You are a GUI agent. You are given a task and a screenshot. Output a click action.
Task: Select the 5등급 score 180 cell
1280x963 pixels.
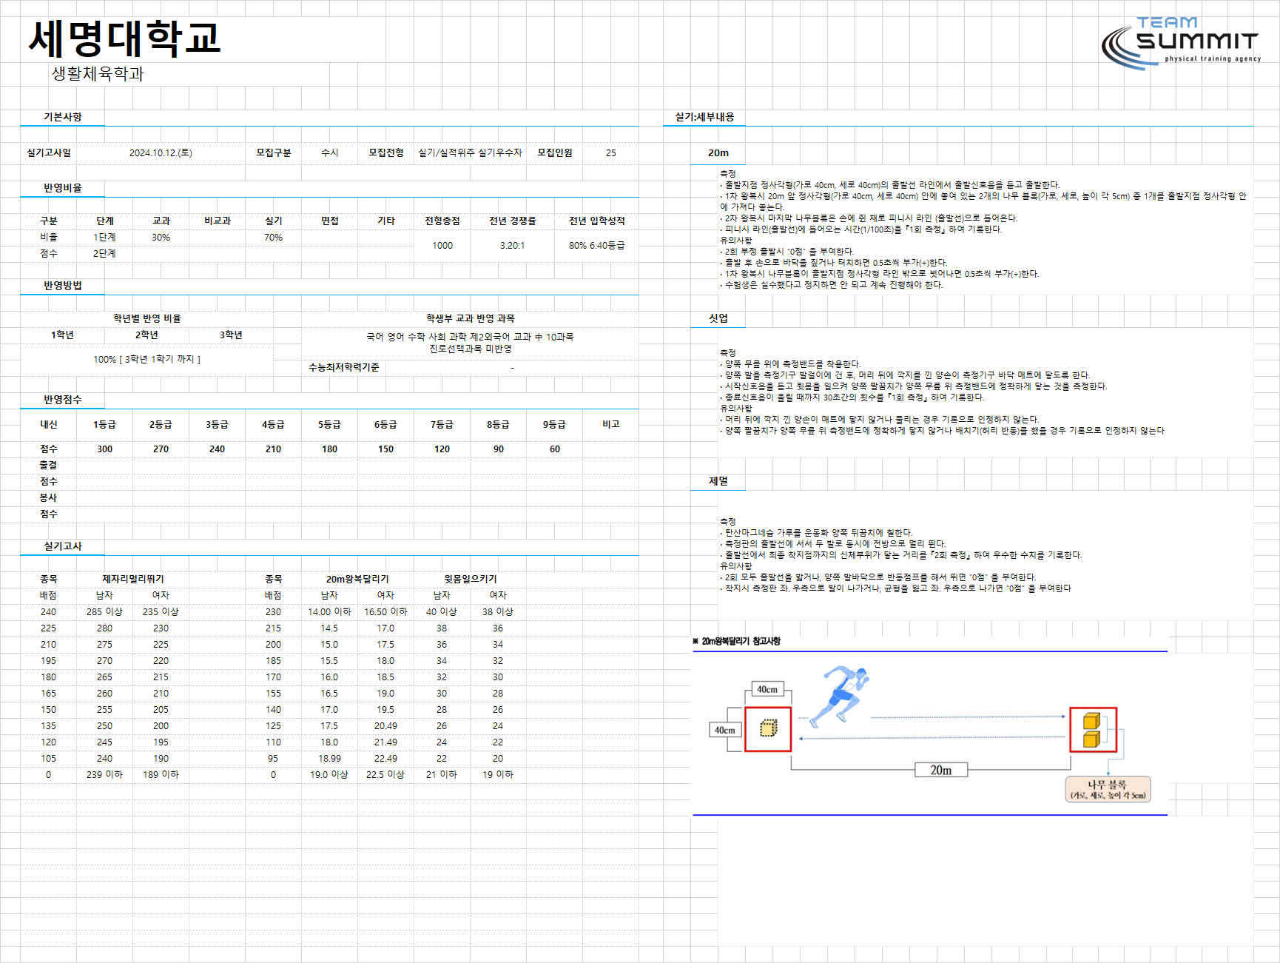(329, 449)
